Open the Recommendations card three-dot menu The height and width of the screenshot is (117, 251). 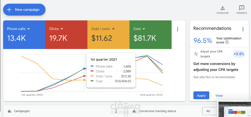coord(243,29)
